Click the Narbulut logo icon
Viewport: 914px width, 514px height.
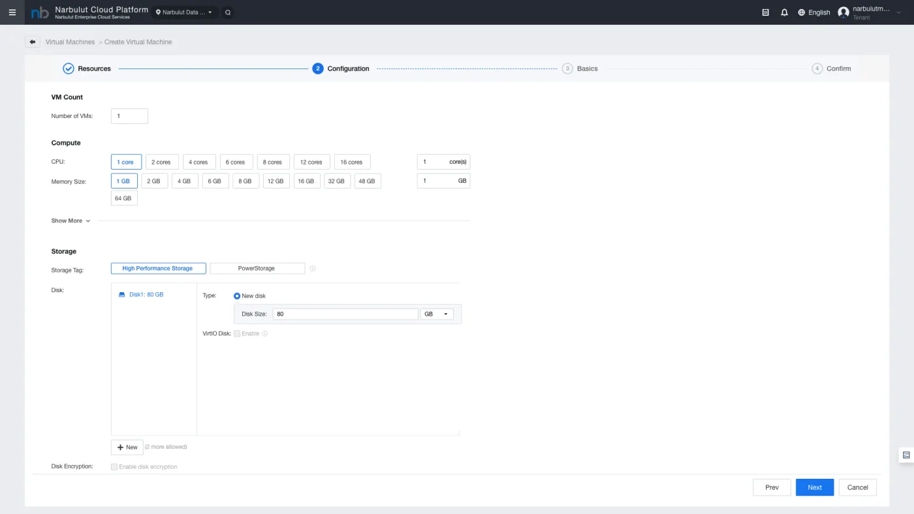click(x=40, y=12)
